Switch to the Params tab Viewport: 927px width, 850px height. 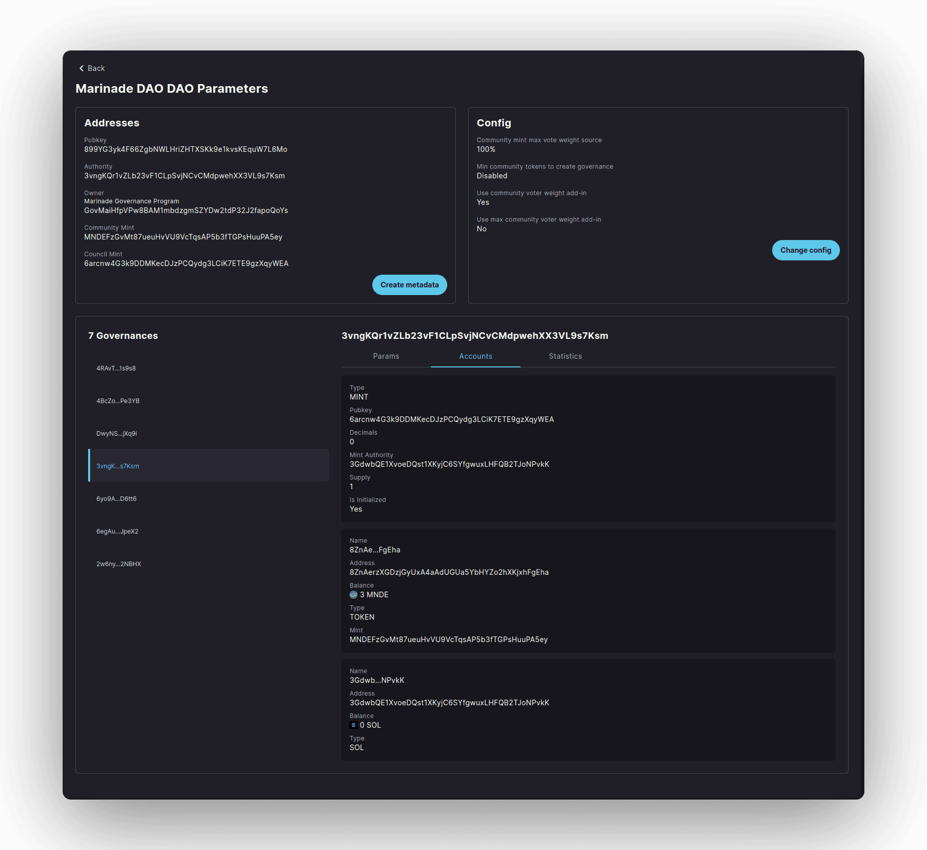click(386, 356)
